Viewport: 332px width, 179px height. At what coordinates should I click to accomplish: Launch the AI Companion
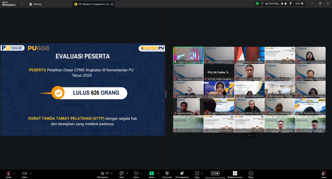(182, 174)
